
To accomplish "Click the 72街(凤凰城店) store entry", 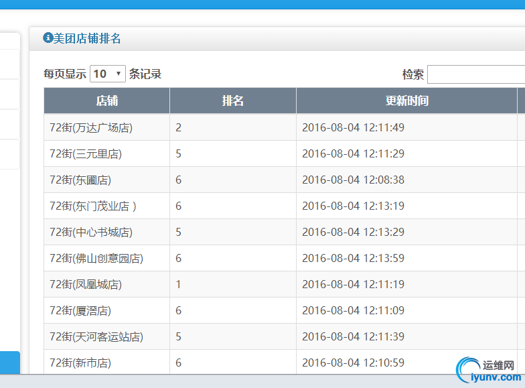I will (x=86, y=284).
